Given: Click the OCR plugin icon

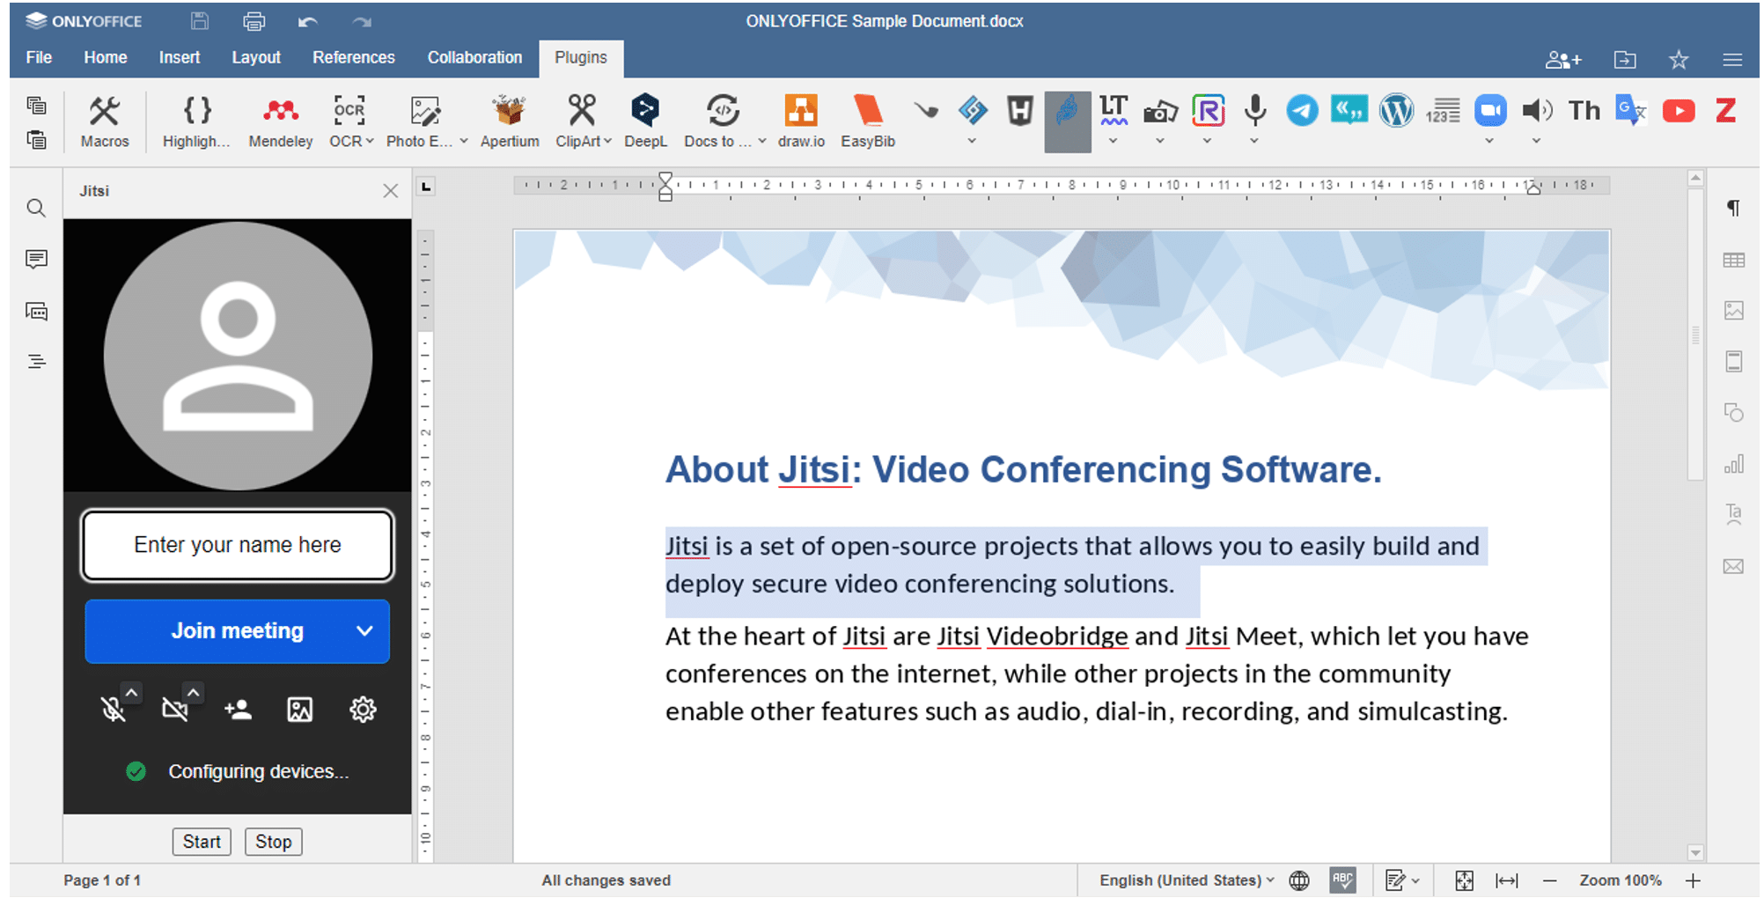Looking at the screenshot, I should (349, 111).
